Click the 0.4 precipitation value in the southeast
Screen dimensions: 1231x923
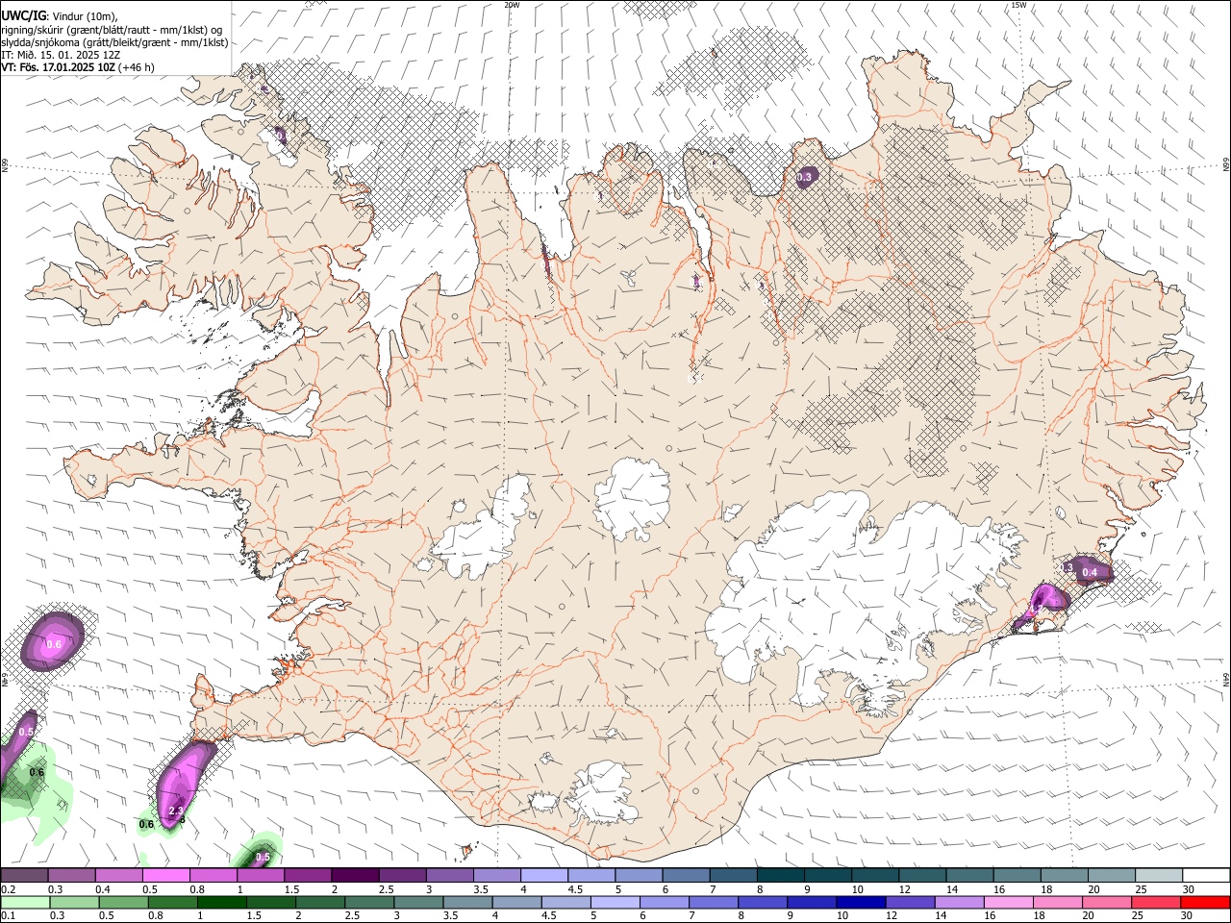tap(1090, 572)
